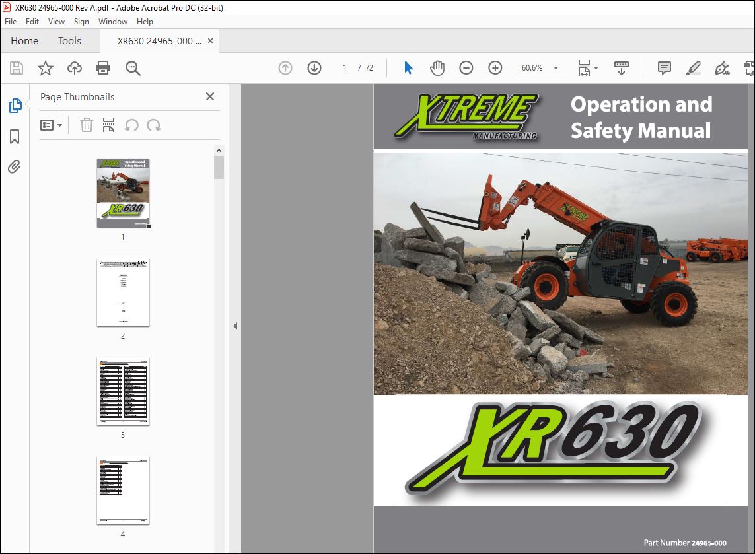Open the Bookmarks panel icon

[15, 136]
